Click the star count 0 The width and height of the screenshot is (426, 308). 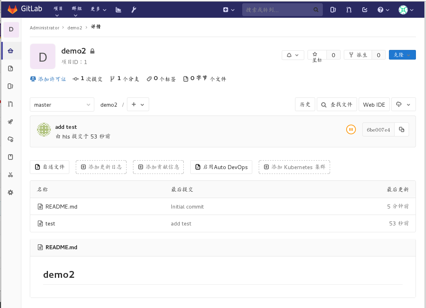[333, 55]
